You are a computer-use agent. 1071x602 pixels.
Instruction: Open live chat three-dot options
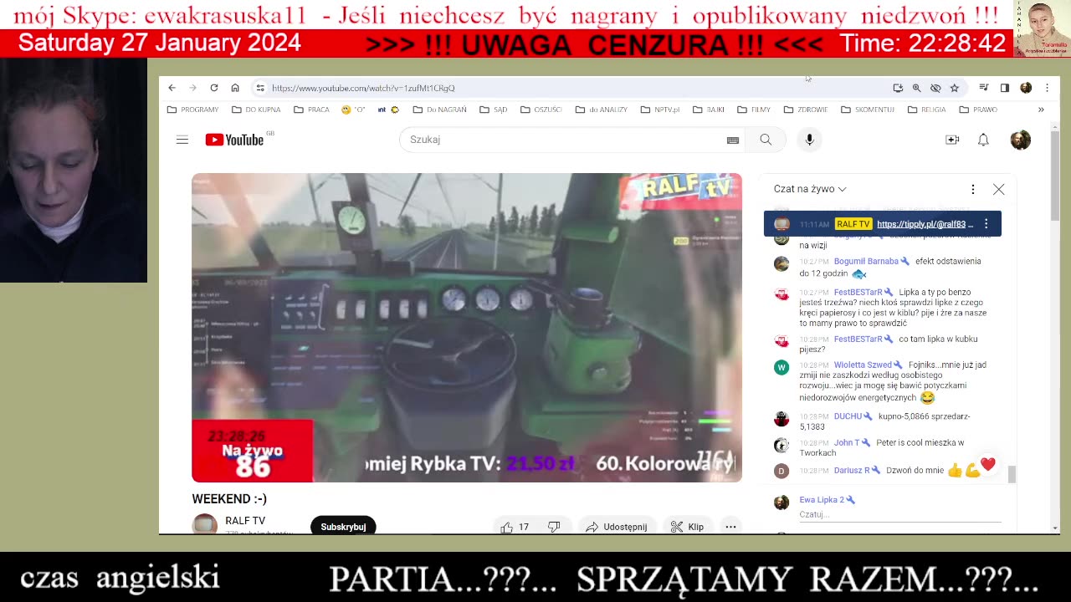(972, 189)
